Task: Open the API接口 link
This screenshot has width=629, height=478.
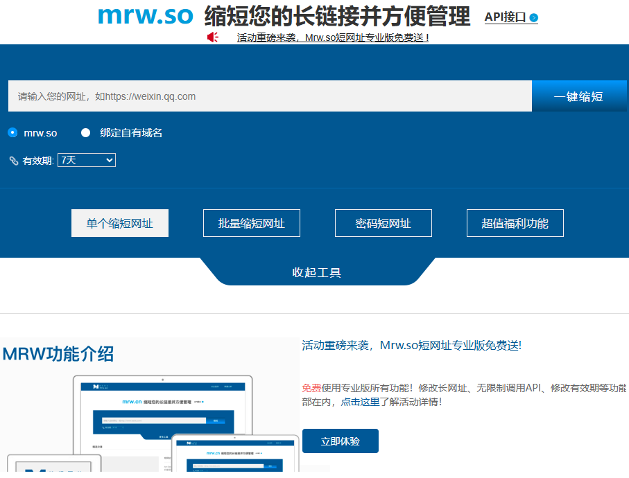Action: click(505, 17)
